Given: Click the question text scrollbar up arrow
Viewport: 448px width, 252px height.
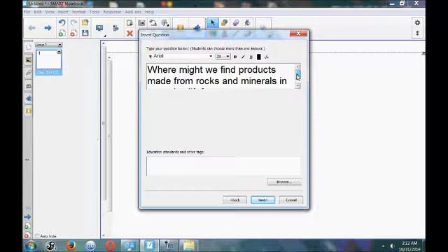Looking at the screenshot, I should click(x=297, y=66).
